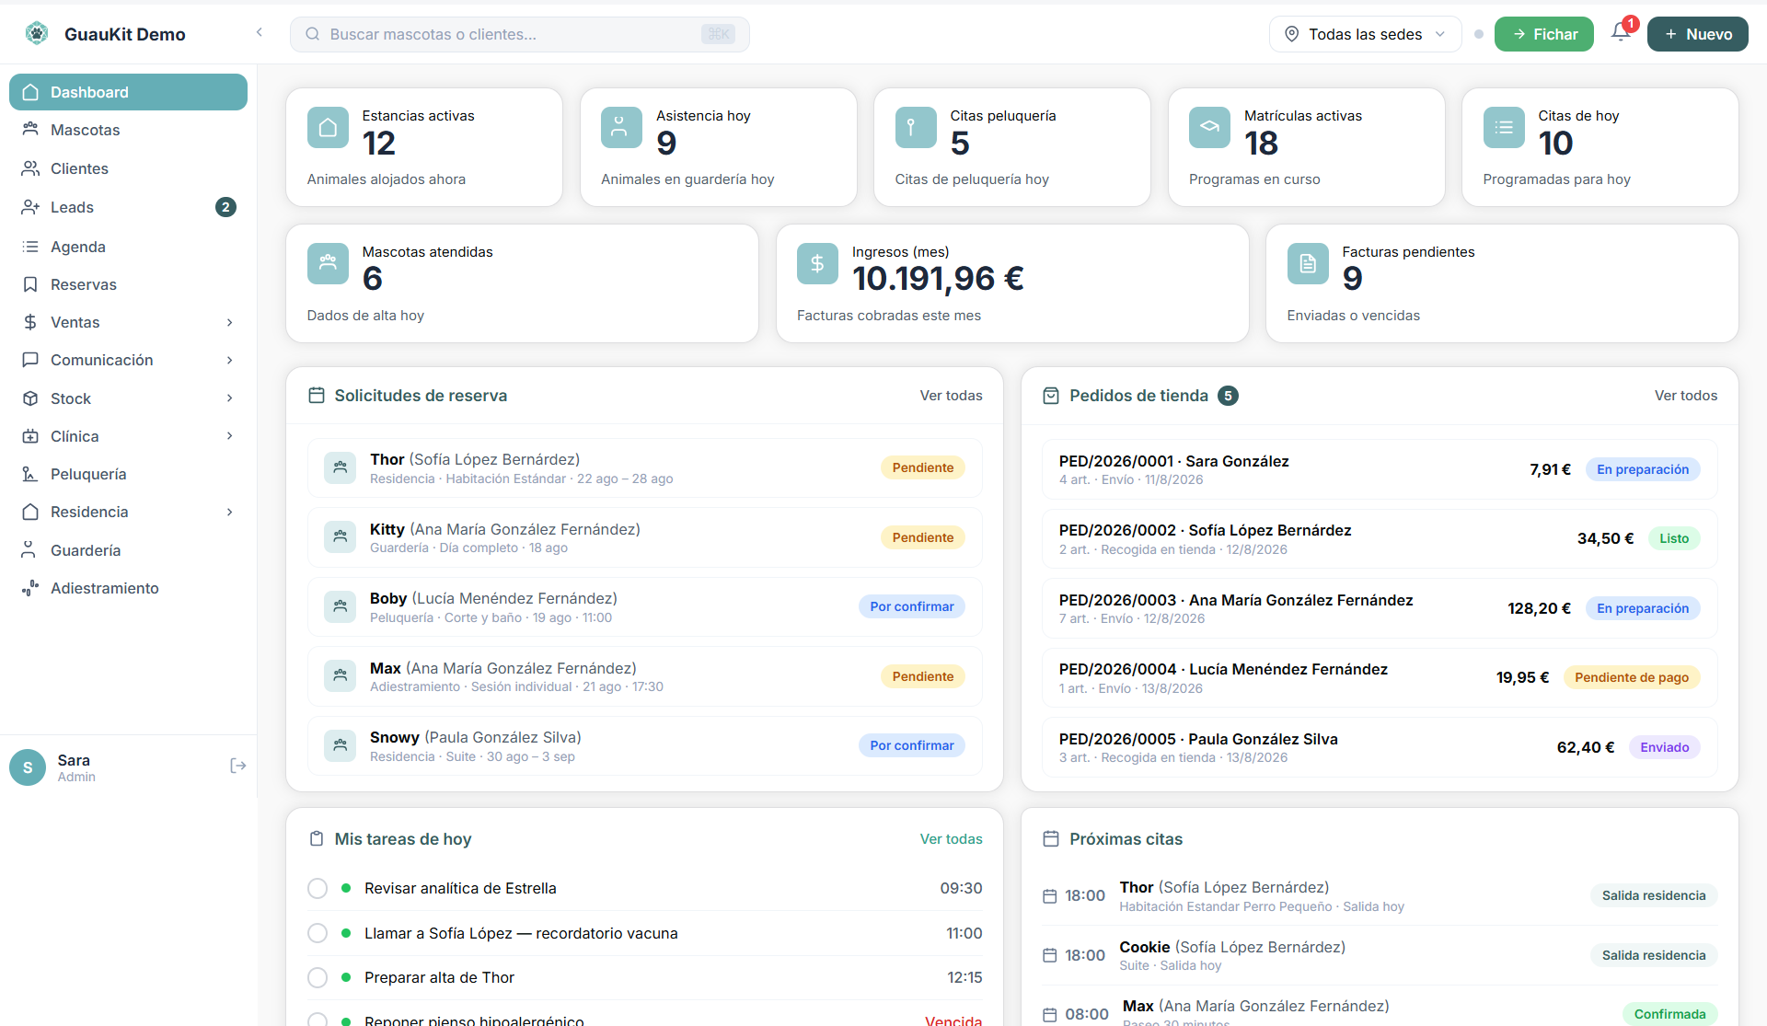
Task: Click the pet icon beside Thor request
Action: [x=340, y=467]
